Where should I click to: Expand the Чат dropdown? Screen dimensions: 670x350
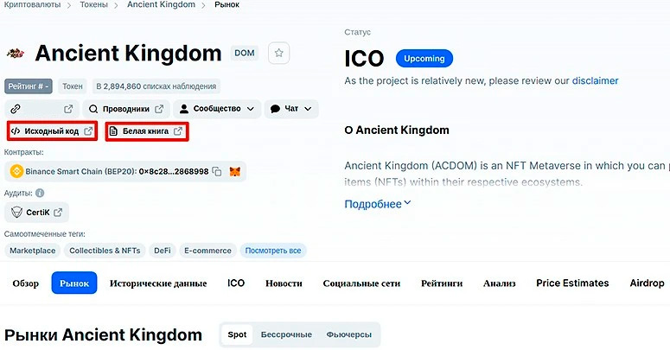(290, 109)
